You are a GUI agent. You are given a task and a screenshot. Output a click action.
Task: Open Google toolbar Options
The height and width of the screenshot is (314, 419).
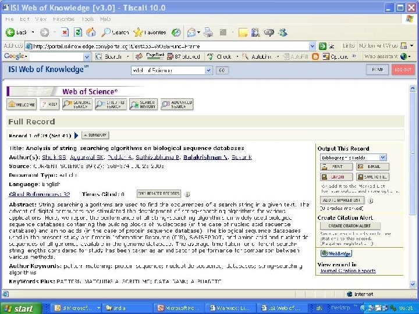coord(335,56)
